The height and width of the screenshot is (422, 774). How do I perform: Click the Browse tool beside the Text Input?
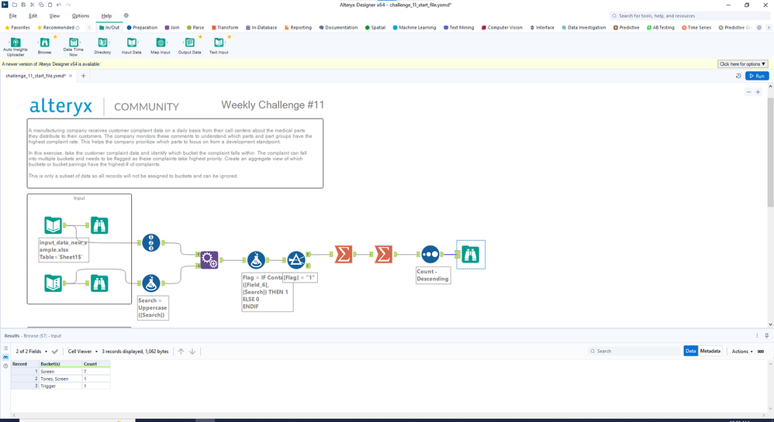[x=99, y=283]
